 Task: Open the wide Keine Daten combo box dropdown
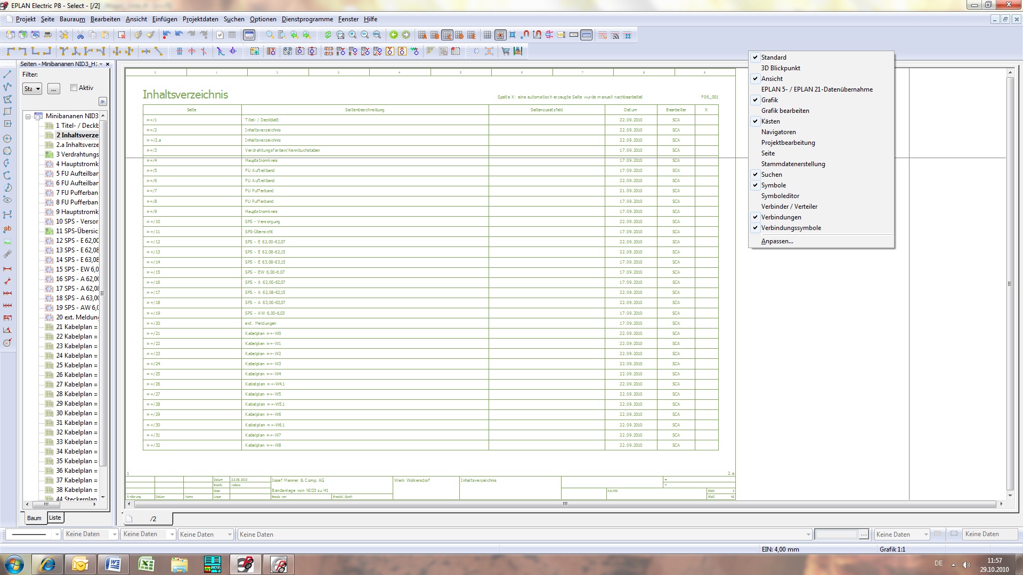point(808,535)
